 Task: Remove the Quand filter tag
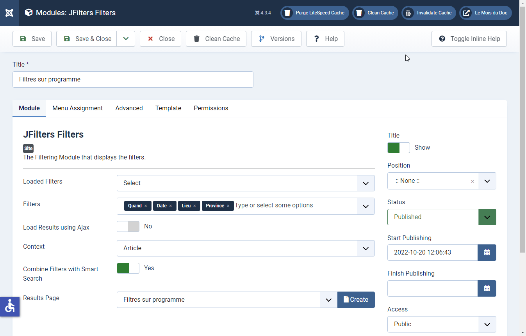[146, 206]
